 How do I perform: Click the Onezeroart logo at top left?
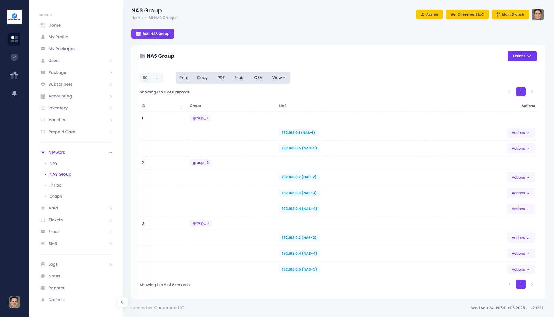14,17
